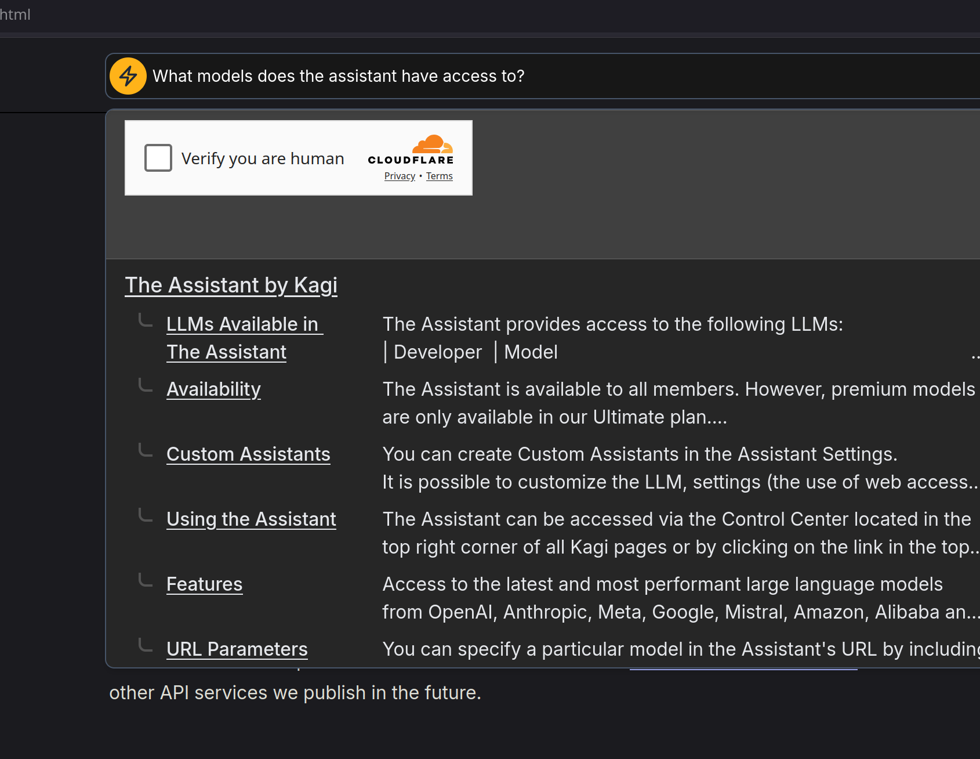Click the branch arrow icon beside Features
The width and height of the screenshot is (980, 759).
[x=146, y=580]
